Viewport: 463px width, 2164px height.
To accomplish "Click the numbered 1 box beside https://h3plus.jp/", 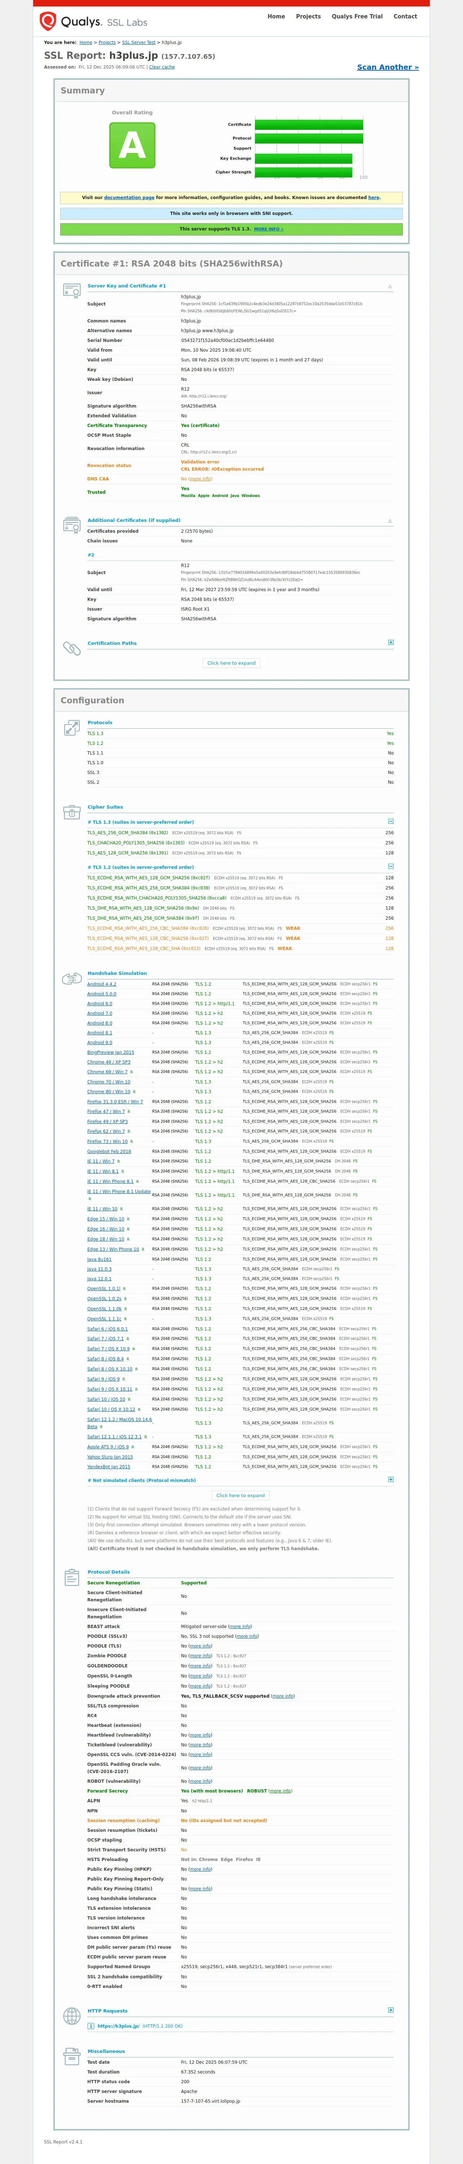I will pyautogui.click(x=91, y=2026).
